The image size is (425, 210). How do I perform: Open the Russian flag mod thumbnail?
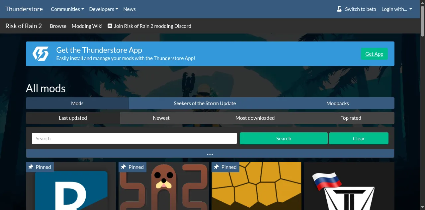[x=349, y=186]
